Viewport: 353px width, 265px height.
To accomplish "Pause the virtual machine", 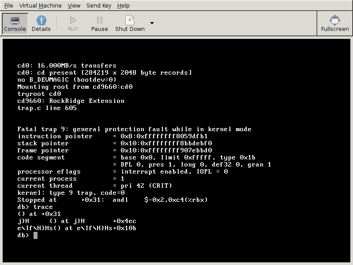I will click(99, 24).
